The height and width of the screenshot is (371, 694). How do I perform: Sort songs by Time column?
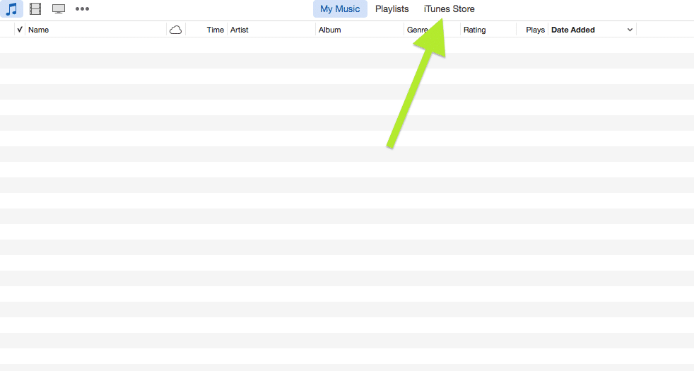206,30
